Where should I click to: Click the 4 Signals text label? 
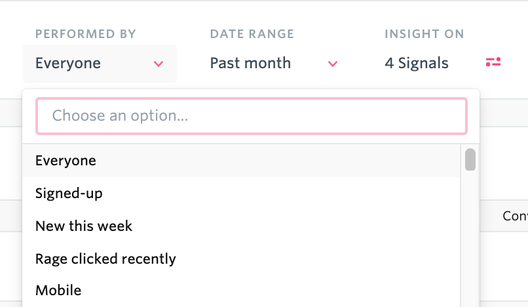pos(417,63)
